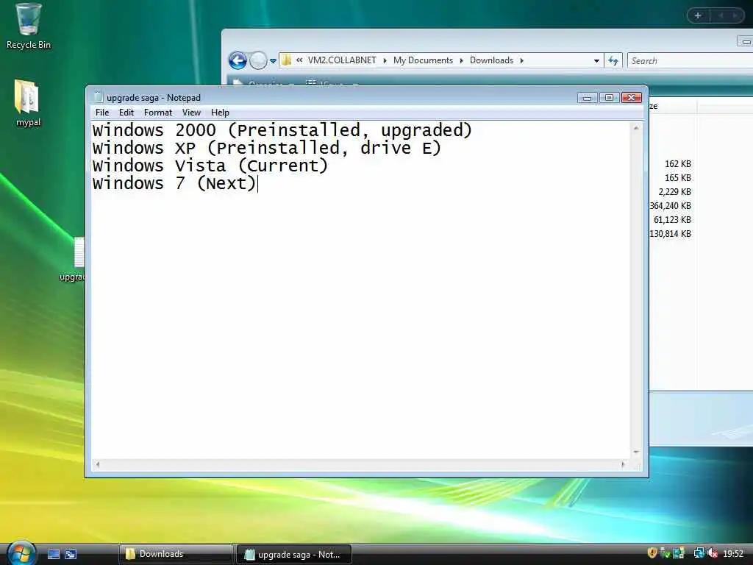Click the 61,123 KB size cell
Viewport: 753px width, 565px height.
[x=672, y=219]
